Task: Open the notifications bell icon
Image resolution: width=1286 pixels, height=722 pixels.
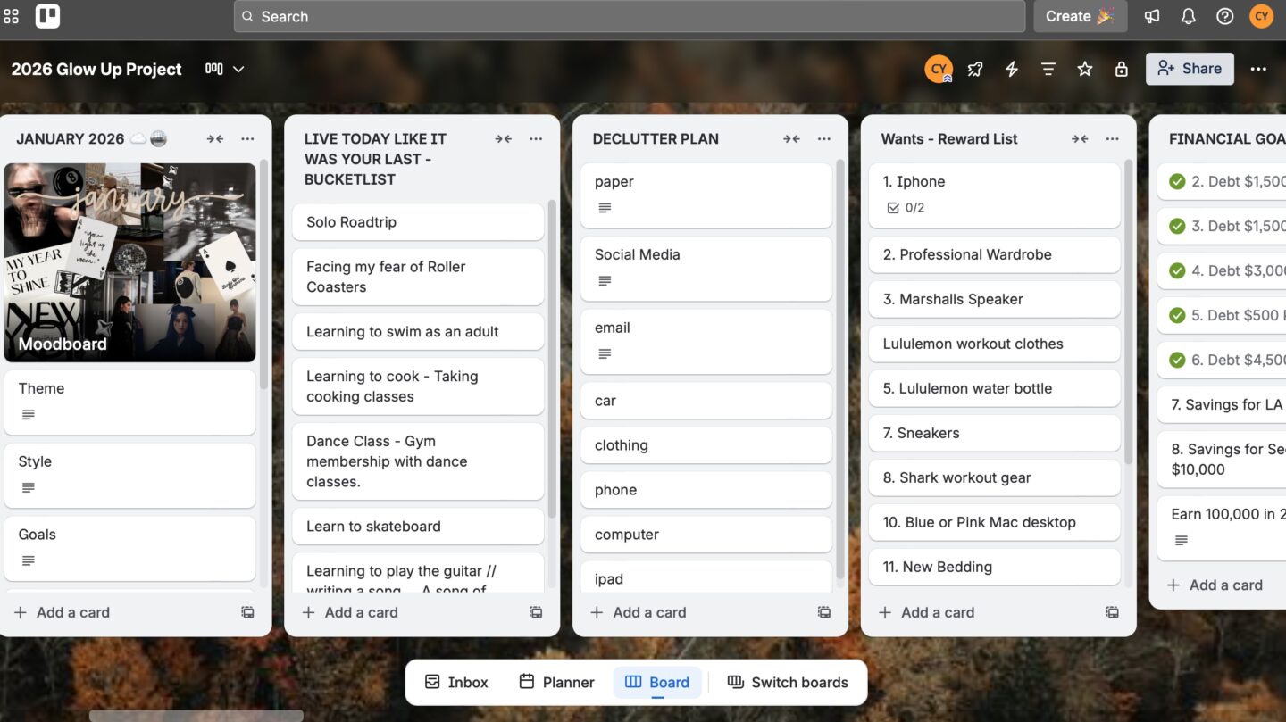Action: click(1188, 16)
